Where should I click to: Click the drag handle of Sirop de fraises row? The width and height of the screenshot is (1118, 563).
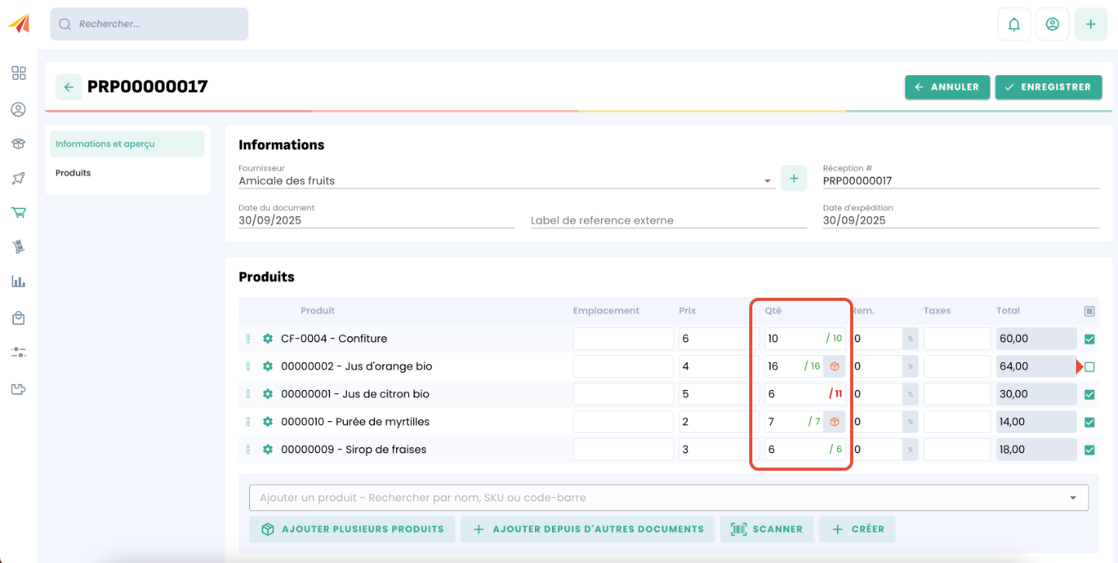pyautogui.click(x=248, y=449)
